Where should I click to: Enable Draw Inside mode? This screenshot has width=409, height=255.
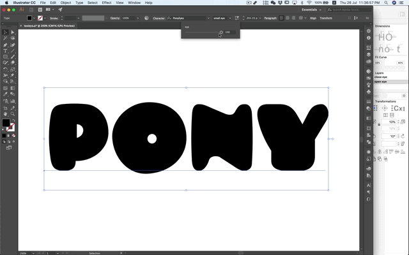click(13, 142)
